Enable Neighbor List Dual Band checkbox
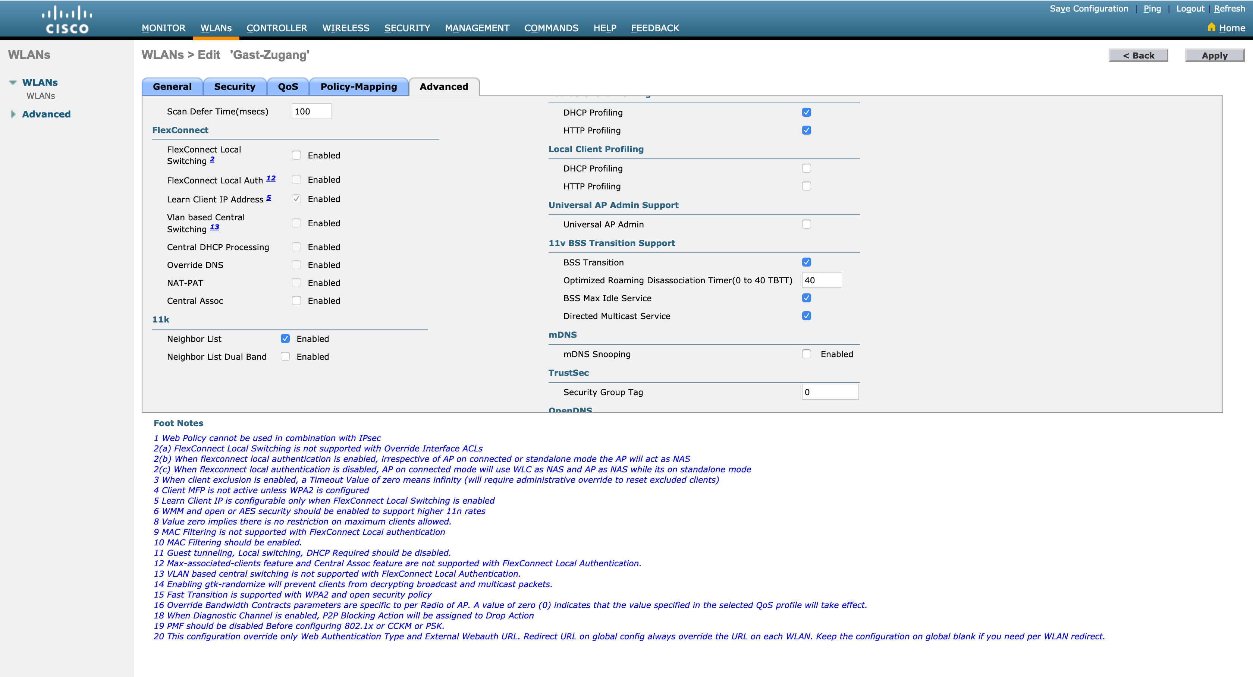 click(x=285, y=356)
